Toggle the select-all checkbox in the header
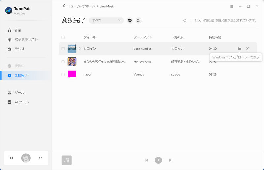 63,37
